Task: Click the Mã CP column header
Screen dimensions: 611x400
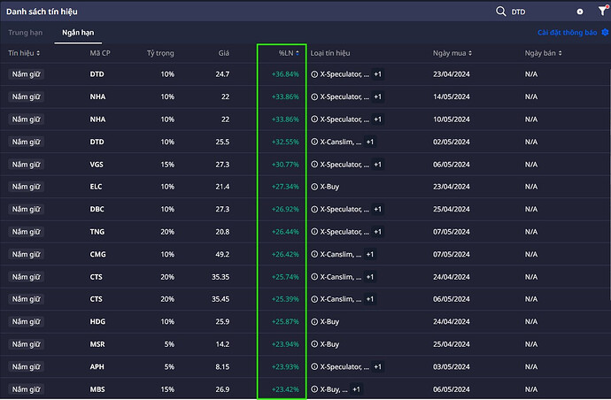Action: tap(100, 53)
